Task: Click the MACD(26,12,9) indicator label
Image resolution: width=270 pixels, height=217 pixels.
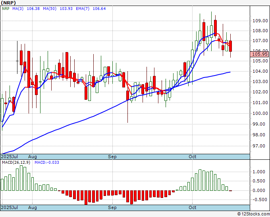Action: (x=16, y=163)
